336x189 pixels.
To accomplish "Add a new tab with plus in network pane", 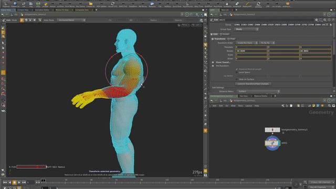I will coord(275,96).
